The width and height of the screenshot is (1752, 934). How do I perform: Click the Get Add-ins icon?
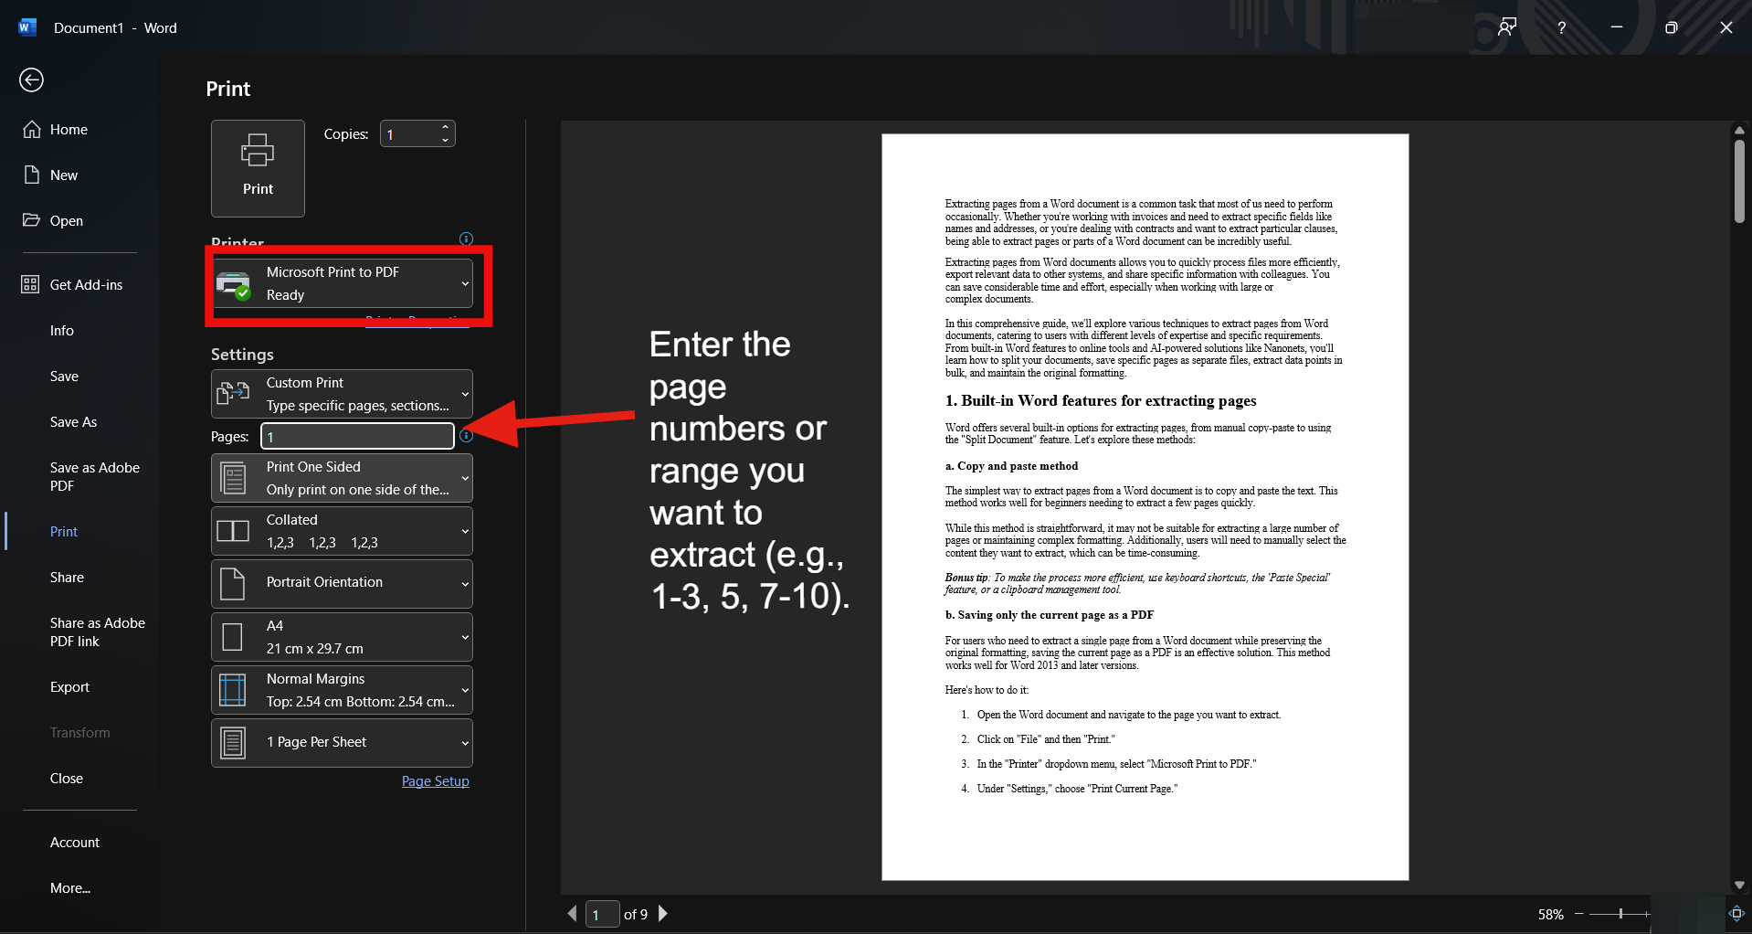[30, 284]
